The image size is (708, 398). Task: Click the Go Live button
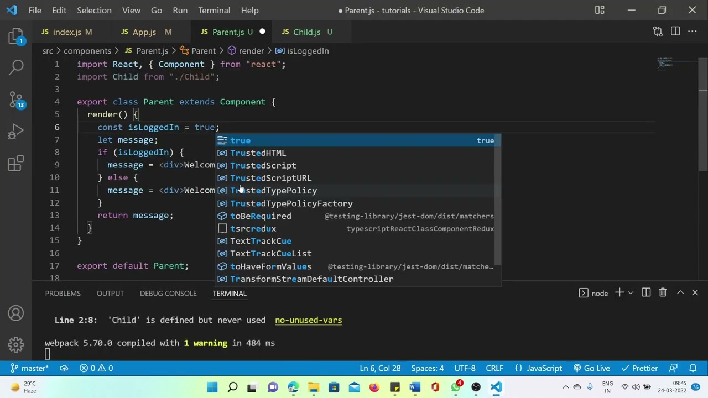(591, 368)
